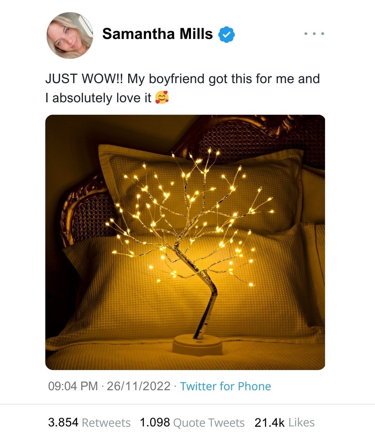This screenshot has height=433, width=375.
Task: View the Retweets list label
Action: coord(106,423)
